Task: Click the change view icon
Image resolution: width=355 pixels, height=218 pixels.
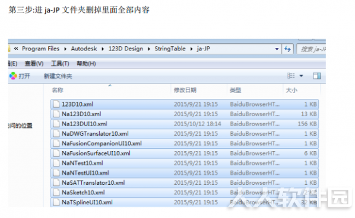Action: pos(291,76)
